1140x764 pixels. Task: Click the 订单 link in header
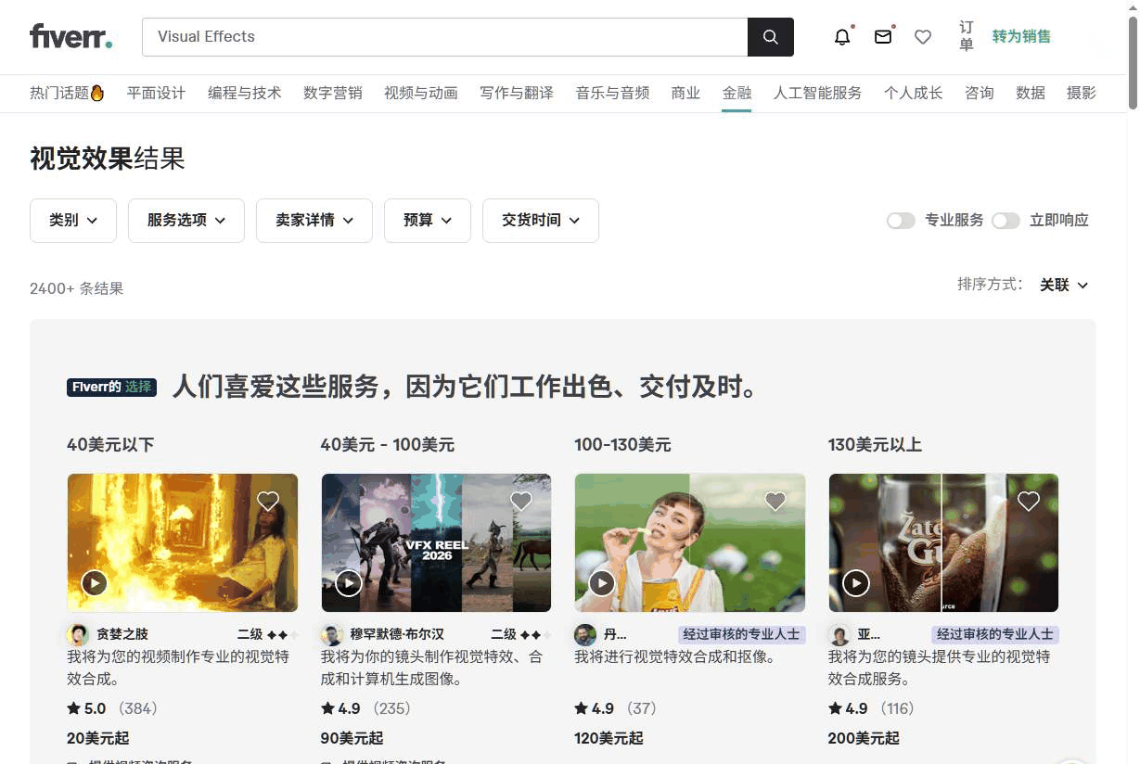[x=967, y=37]
